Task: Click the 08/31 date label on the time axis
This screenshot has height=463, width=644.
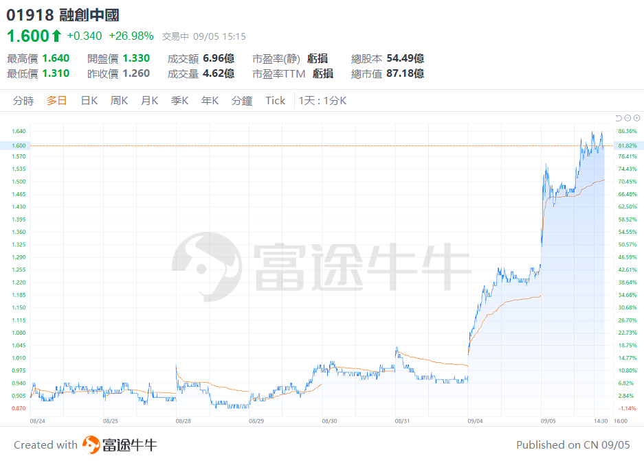Action: [402, 421]
